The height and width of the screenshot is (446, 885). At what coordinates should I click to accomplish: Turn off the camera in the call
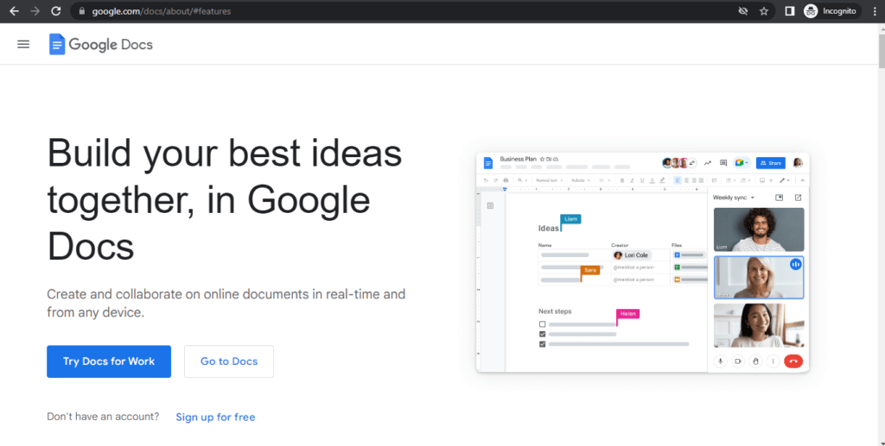pyautogui.click(x=738, y=361)
